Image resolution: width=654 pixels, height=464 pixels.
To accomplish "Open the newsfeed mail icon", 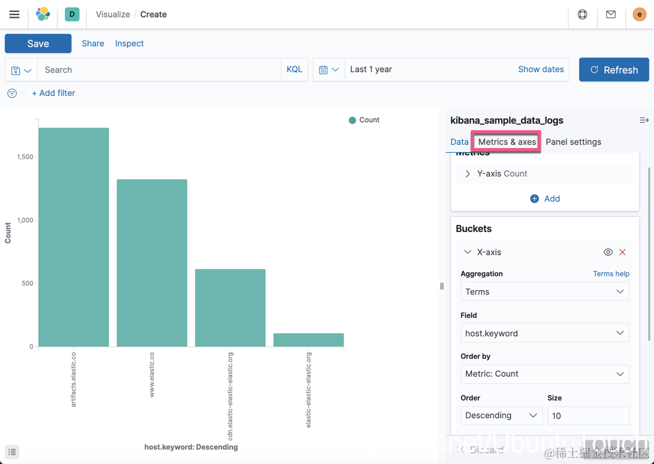I will (610, 14).
